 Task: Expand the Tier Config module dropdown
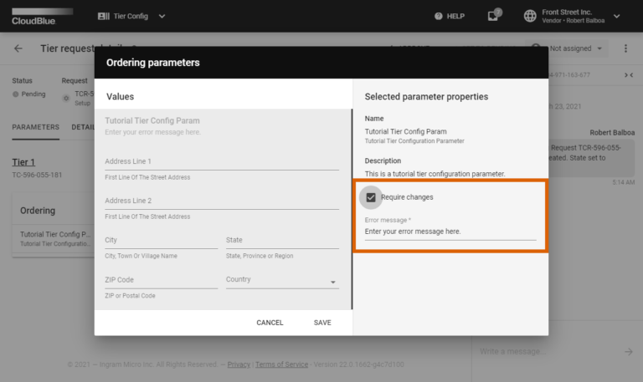[162, 16]
